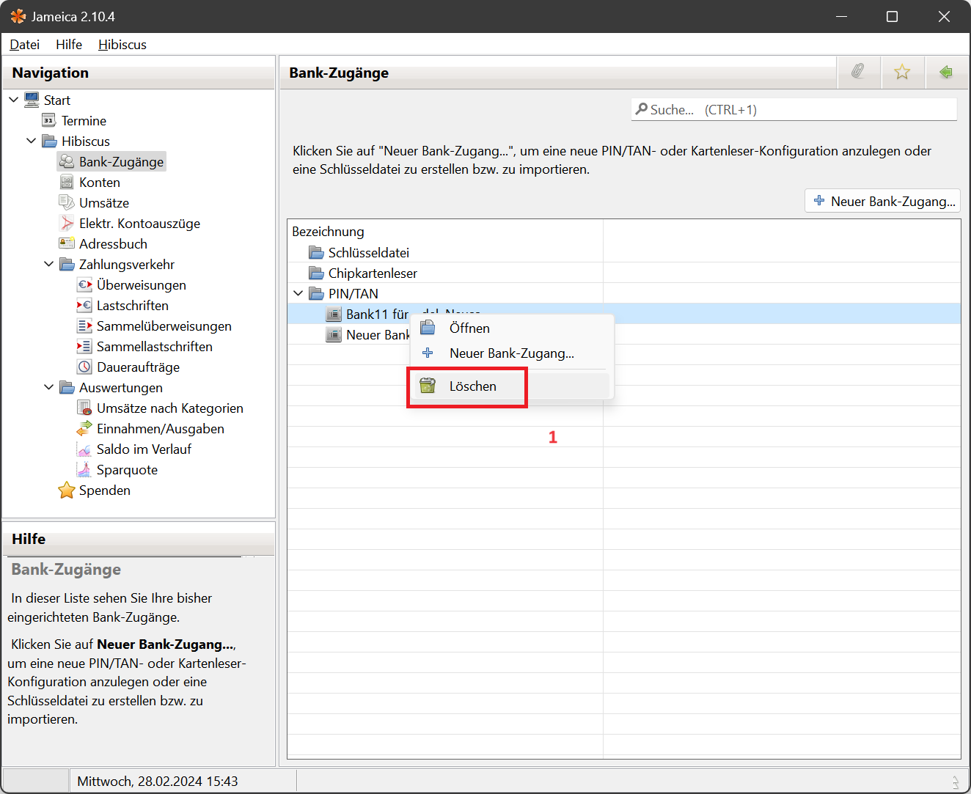Click the Neuer Bank-Zugang... button
This screenshot has width=971, height=794.
(x=883, y=201)
